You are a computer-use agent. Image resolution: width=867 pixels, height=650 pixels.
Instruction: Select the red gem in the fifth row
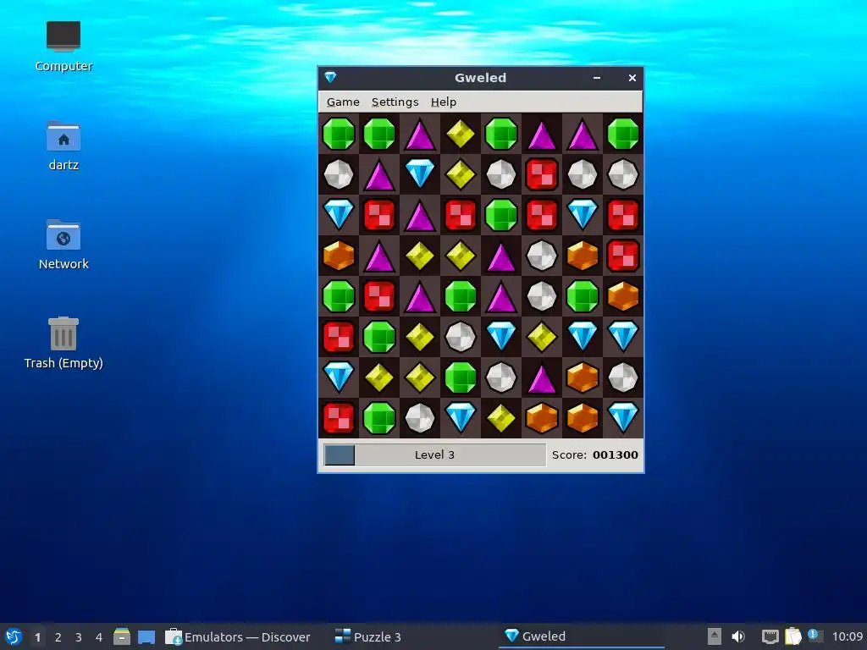pos(379,296)
